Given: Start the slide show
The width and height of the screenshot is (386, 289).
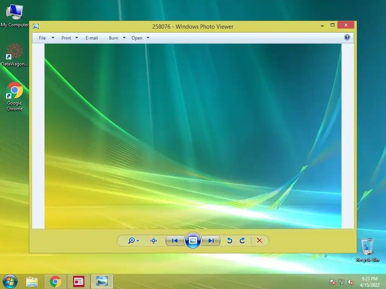Looking at the screenshot, I should [x=193, y=240].
